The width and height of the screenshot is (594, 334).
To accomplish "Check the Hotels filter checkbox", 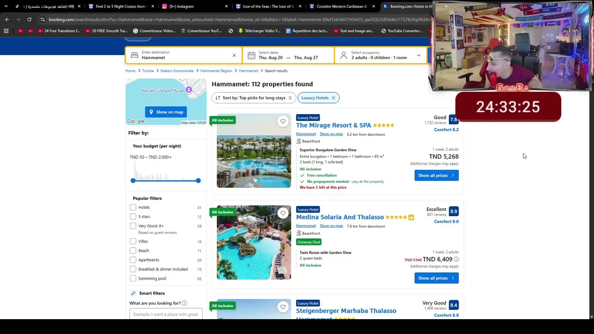I will point(133,207).
